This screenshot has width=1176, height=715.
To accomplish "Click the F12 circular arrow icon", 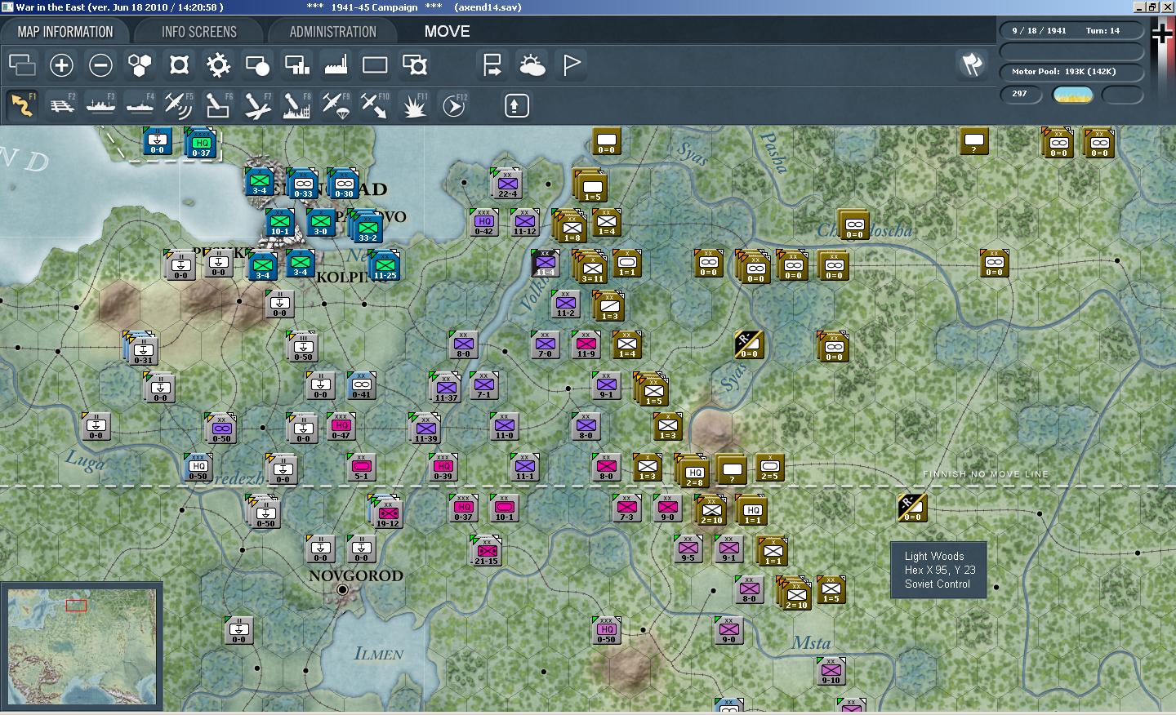I will pos(453,105).
